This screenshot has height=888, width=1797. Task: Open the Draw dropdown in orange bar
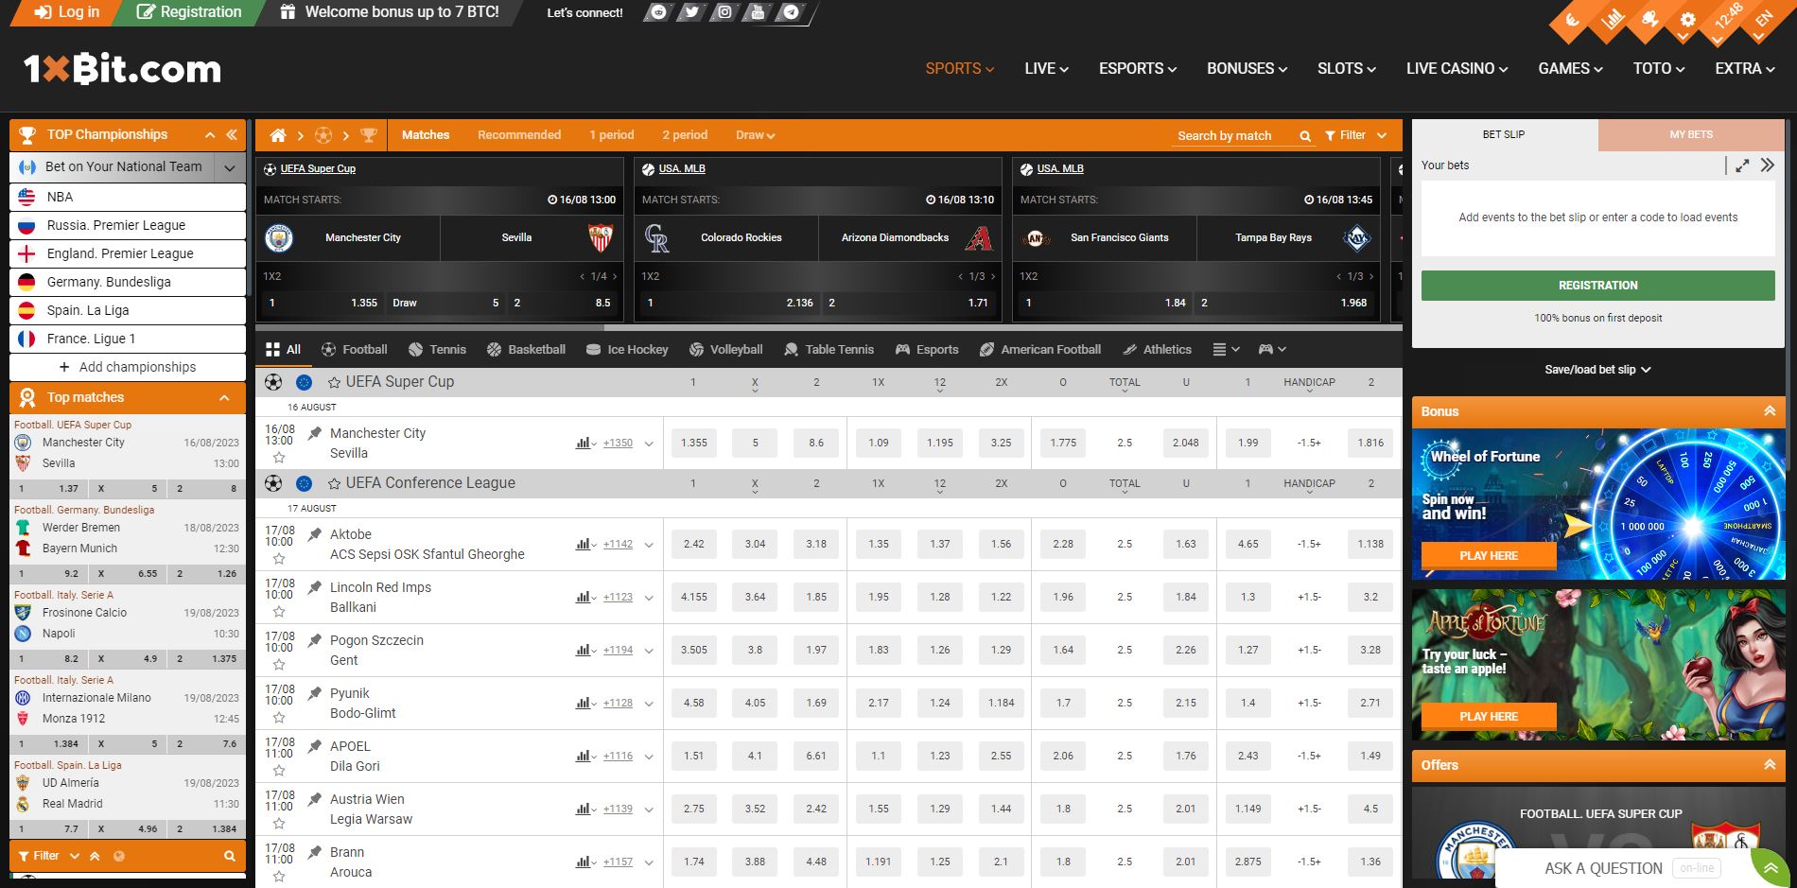pyautogui.click(x=755, y=135)
